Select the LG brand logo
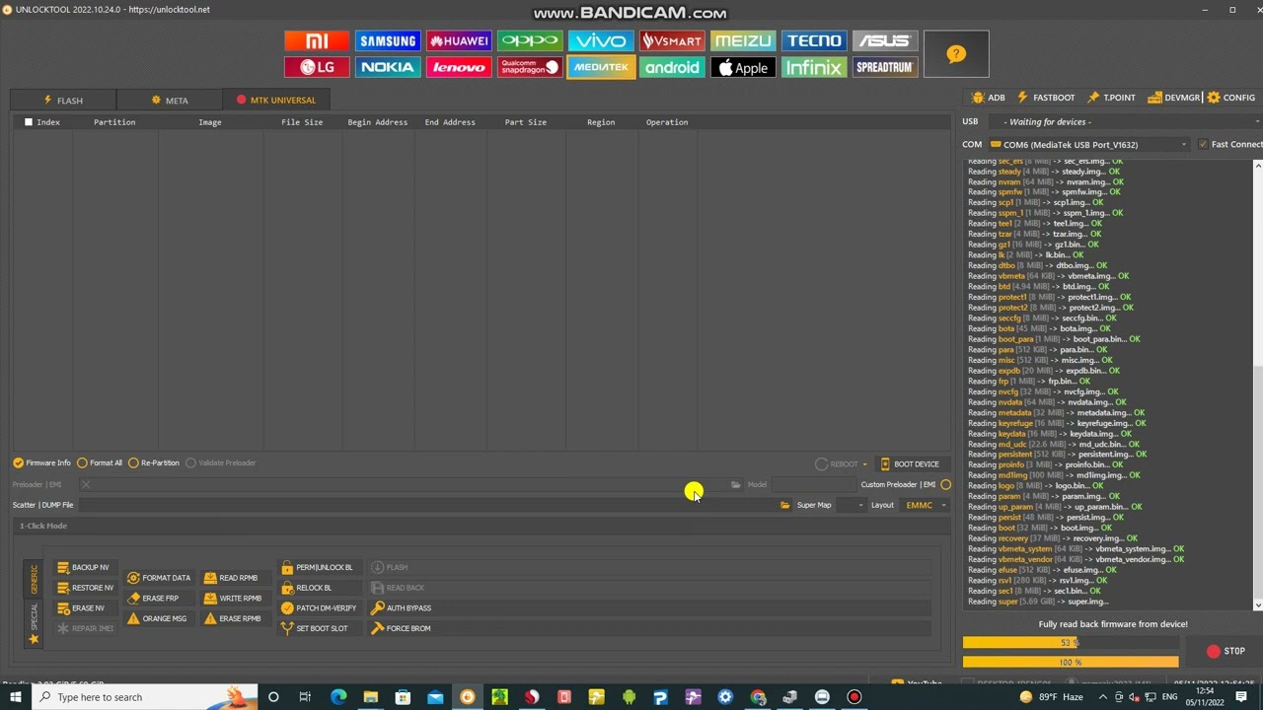 317,67
